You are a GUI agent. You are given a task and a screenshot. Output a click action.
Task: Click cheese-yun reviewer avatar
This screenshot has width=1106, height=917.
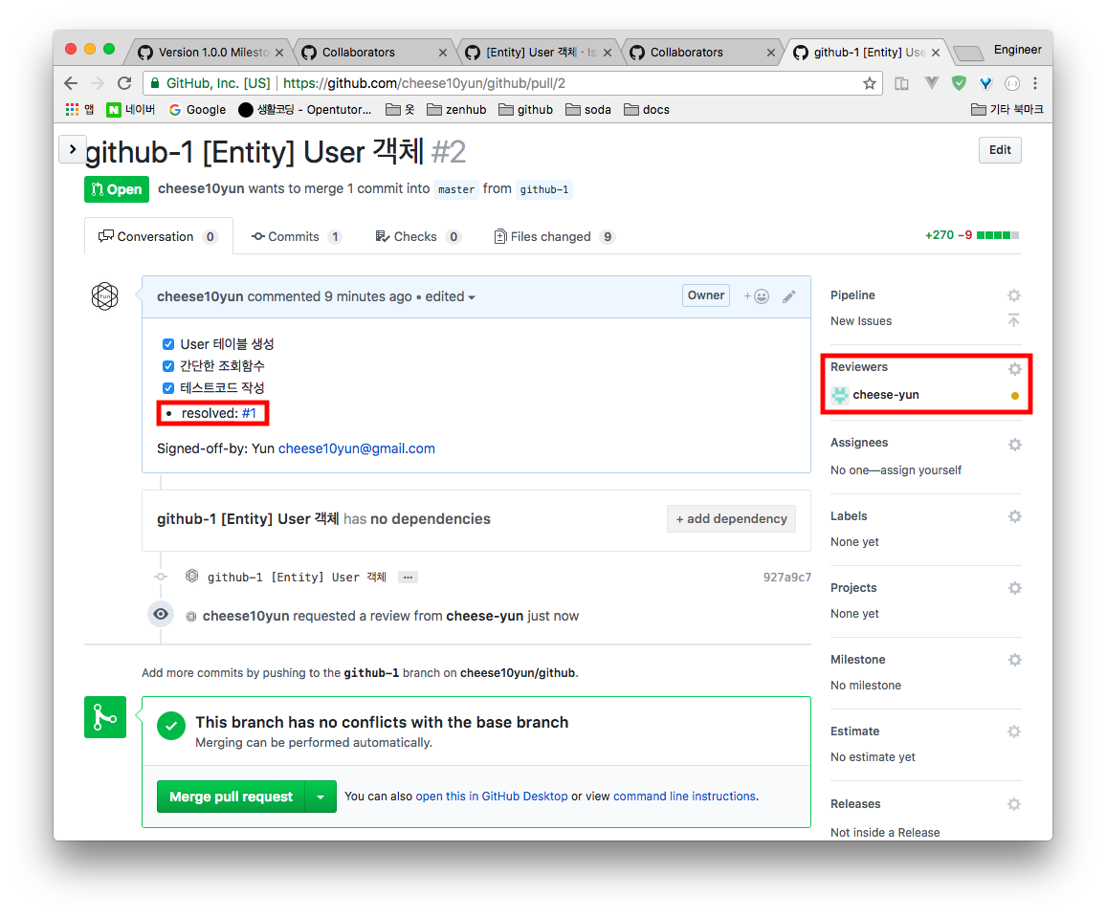pyautogui.click(x=839, y=395)
